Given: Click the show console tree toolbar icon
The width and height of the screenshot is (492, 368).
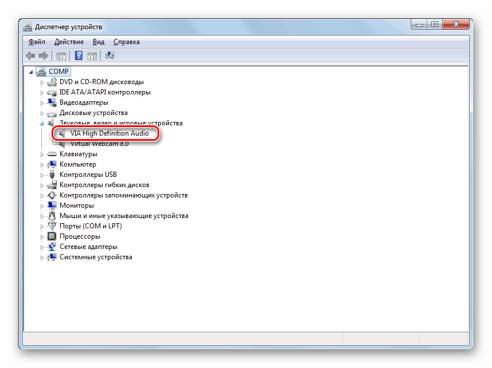Looking at the screenshot, I should point(61,57).
